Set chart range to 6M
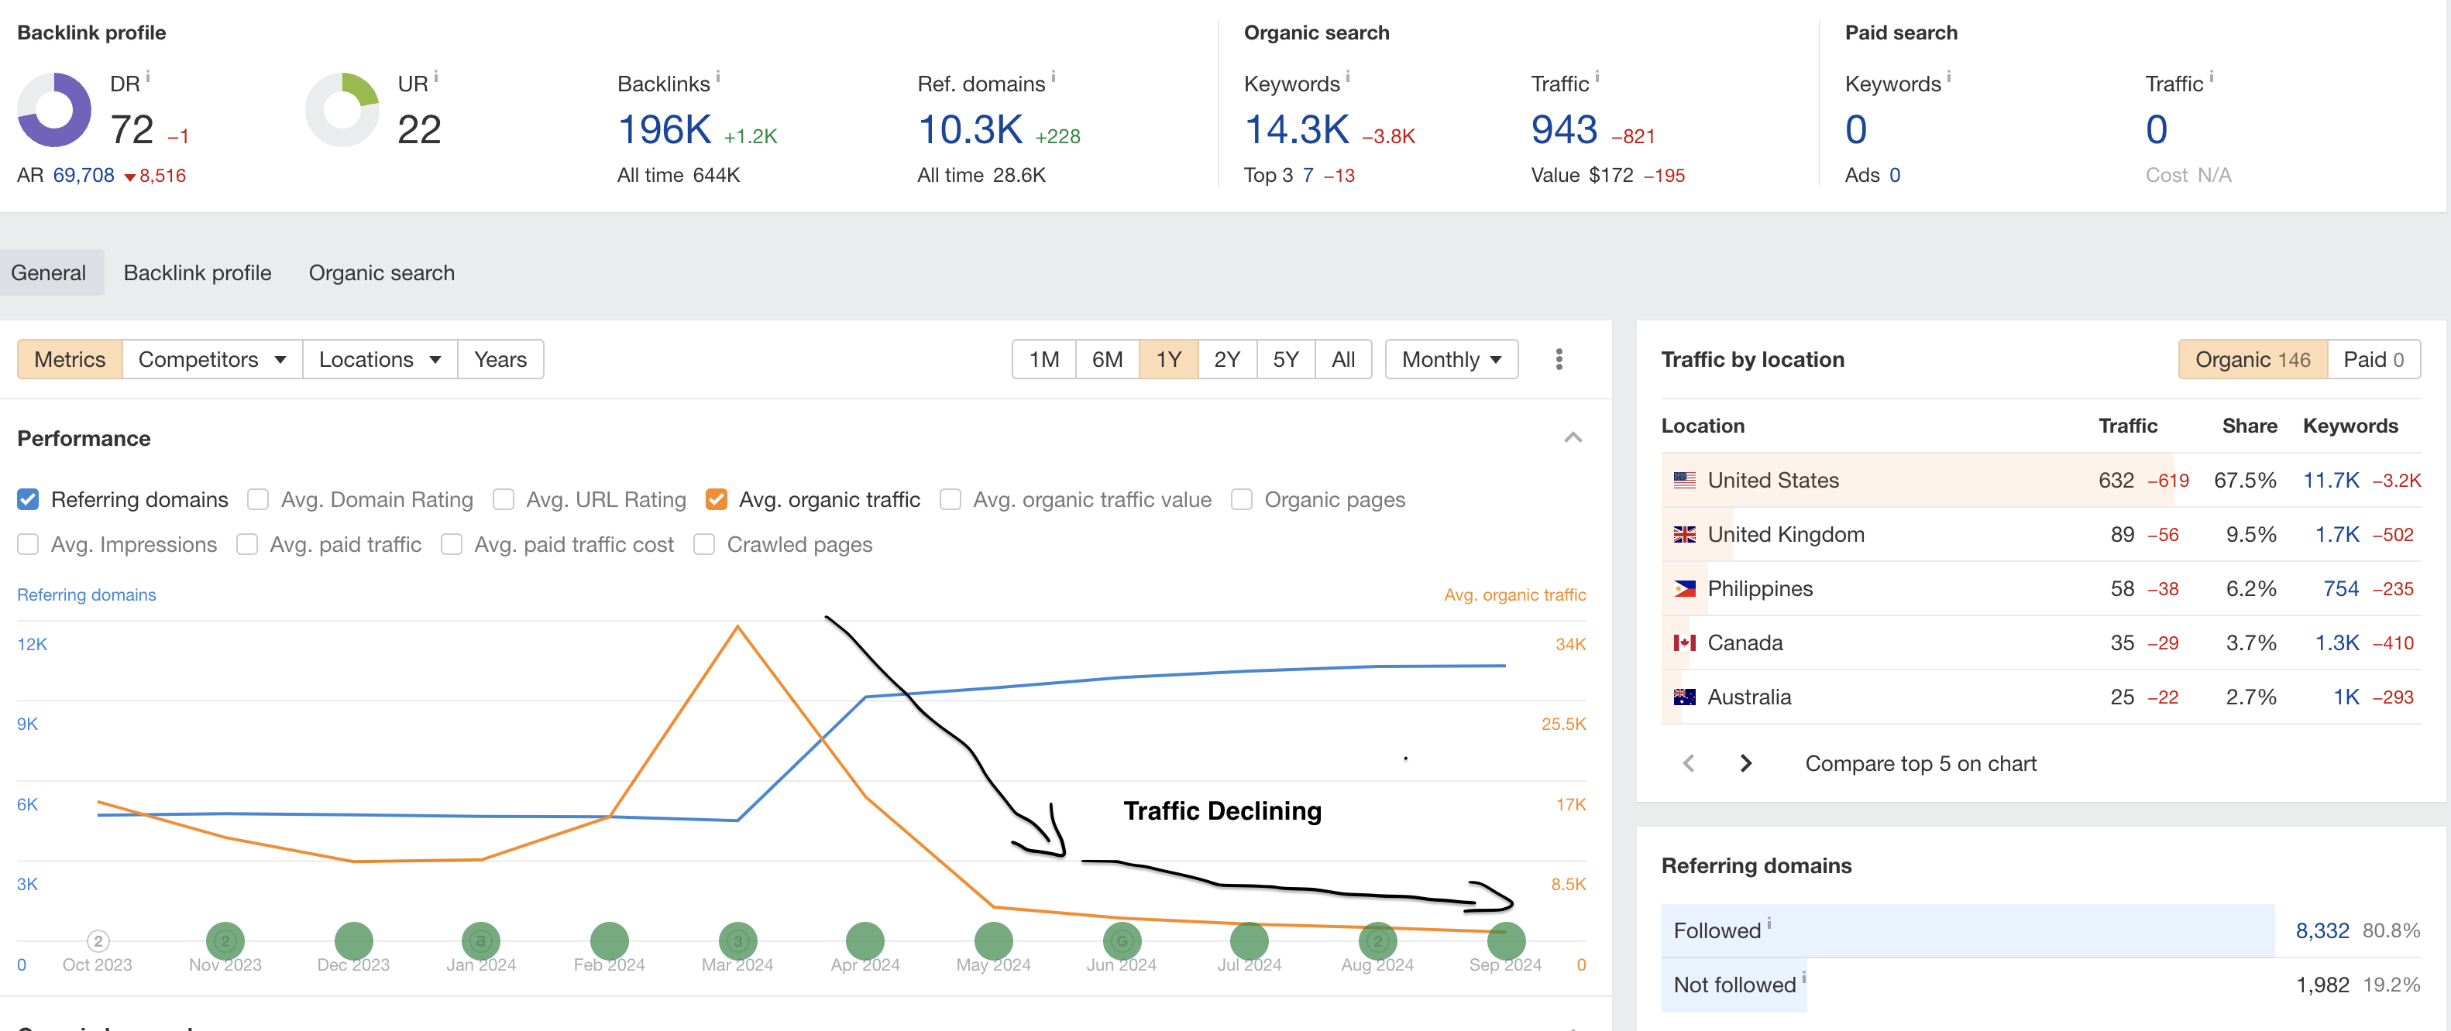The width and height of the screenshot is (2451, 1031). pyautogui.click(x=1108, y=359)
